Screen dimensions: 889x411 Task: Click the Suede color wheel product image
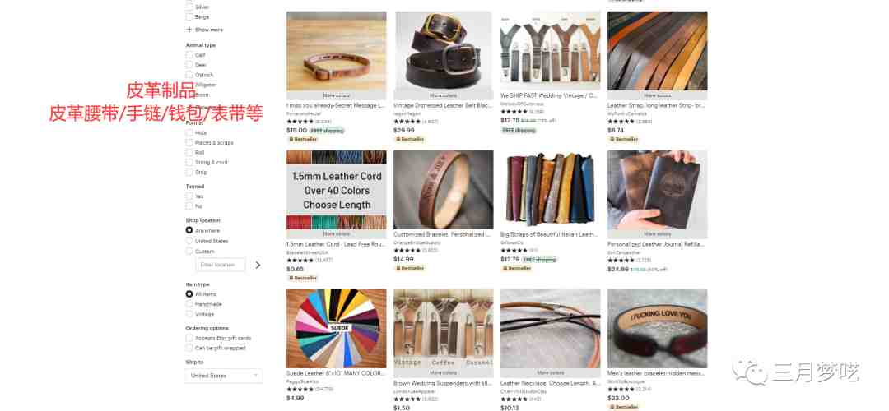(x=336, y=328)
